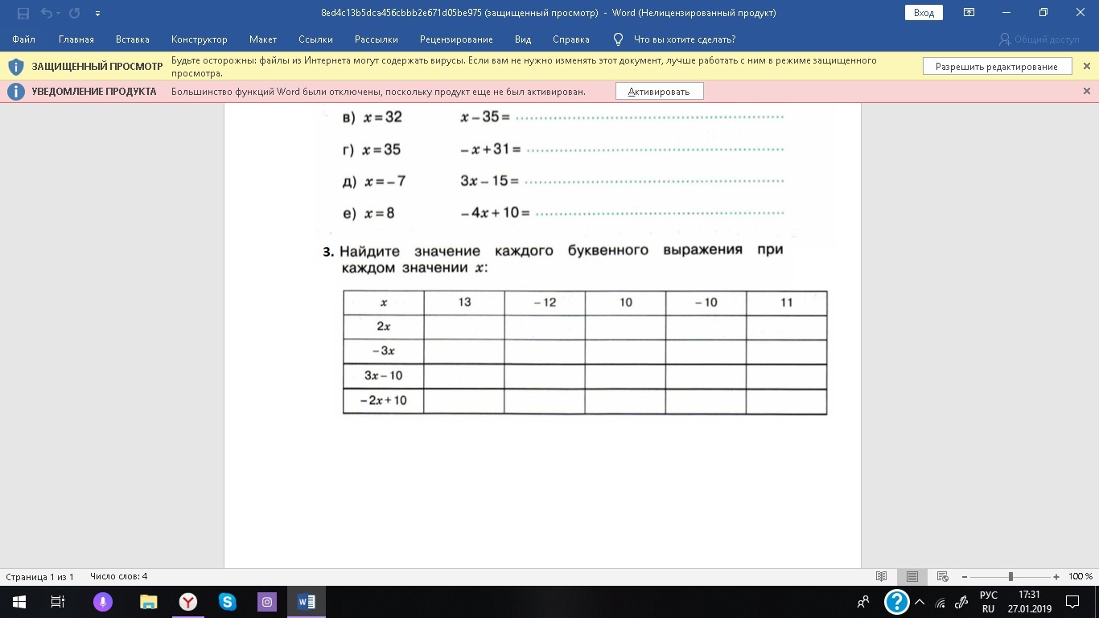Click the Undo arrow icon
This screenshot has height=618, width=1099.
pos(46,13)
